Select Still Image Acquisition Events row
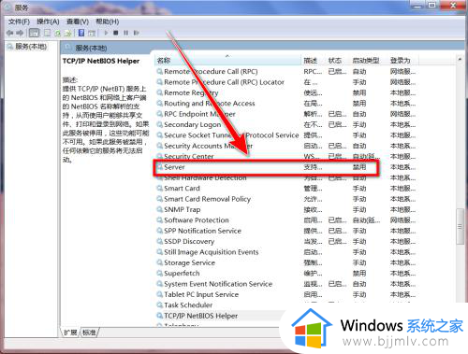The width and height of the screenshot is (468, 354). coord(286,252)
